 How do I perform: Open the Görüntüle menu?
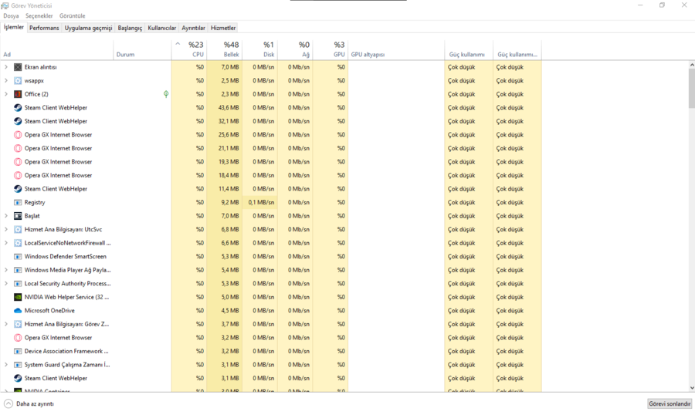click(73, 16)
